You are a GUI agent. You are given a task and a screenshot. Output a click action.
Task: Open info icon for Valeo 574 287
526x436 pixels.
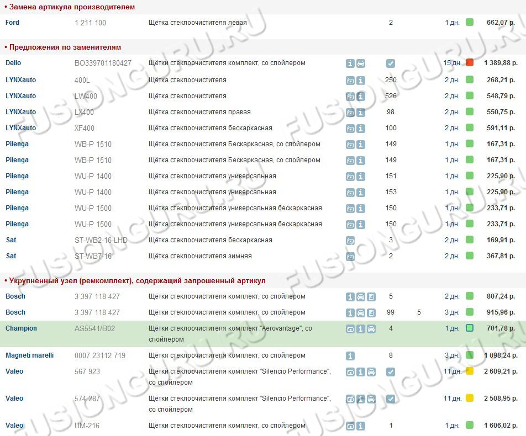pyautogui.click(x=361, y=399)
